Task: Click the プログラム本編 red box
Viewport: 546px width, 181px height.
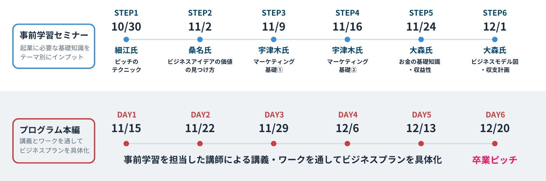Action: tap(54, 141)
